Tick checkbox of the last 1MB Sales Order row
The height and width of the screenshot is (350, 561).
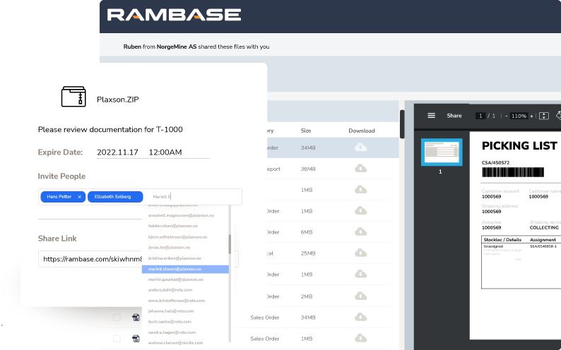click(117, 338)
